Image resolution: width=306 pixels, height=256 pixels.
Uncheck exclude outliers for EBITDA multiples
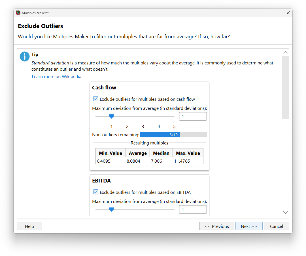tap(96, 192)
